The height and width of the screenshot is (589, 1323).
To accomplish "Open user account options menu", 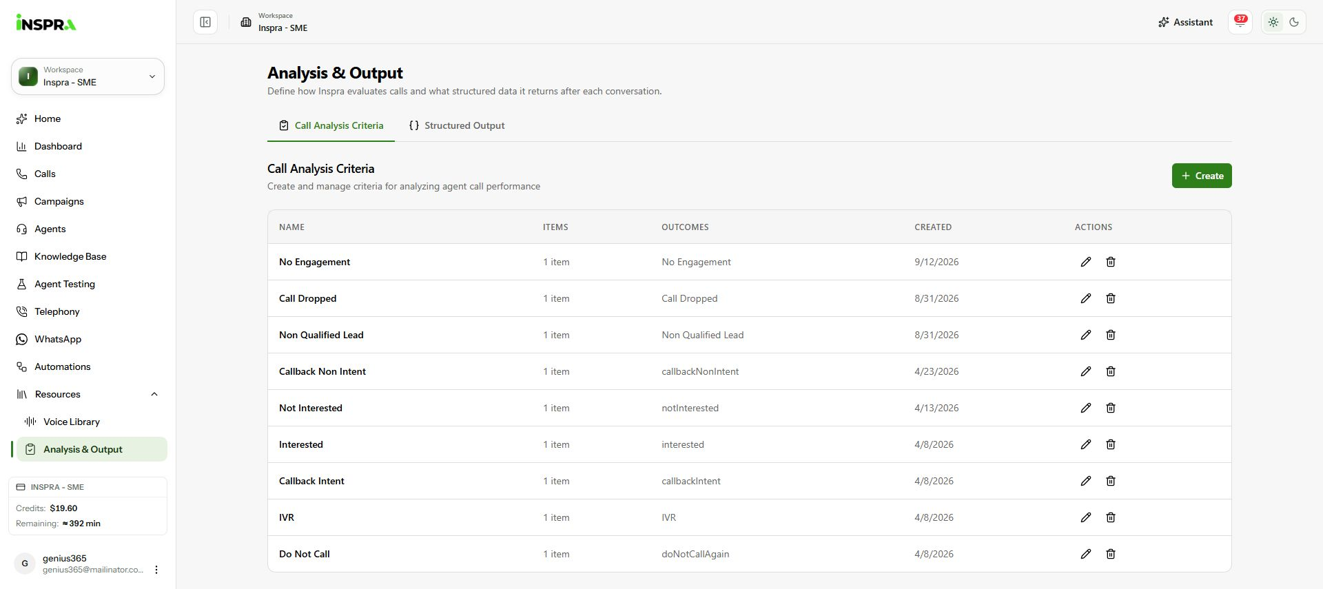I will 156,570.
